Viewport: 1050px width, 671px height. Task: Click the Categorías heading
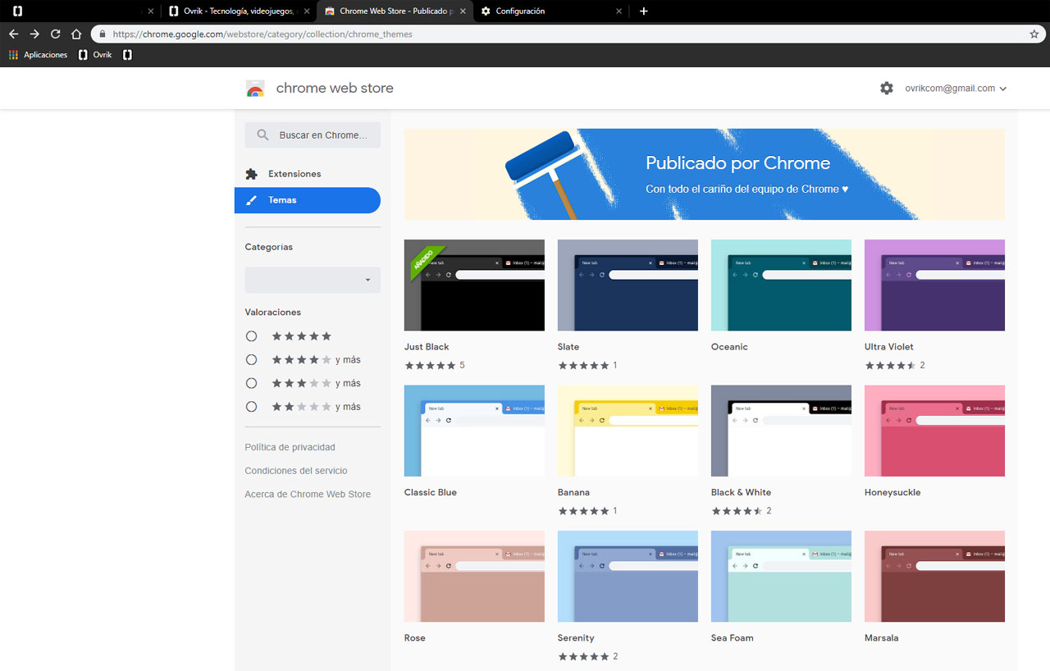coord(268,247)
